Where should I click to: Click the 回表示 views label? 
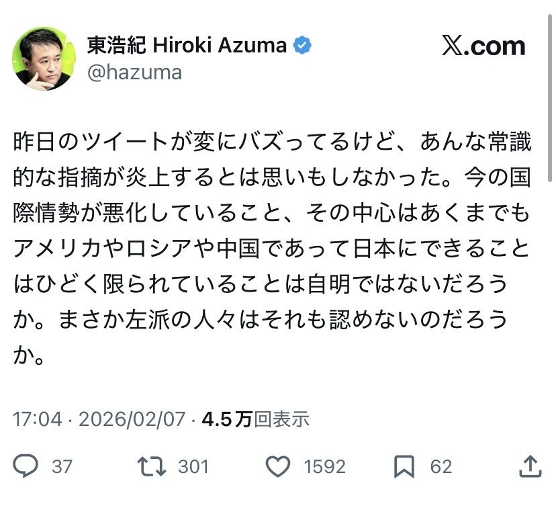point(281,419)
